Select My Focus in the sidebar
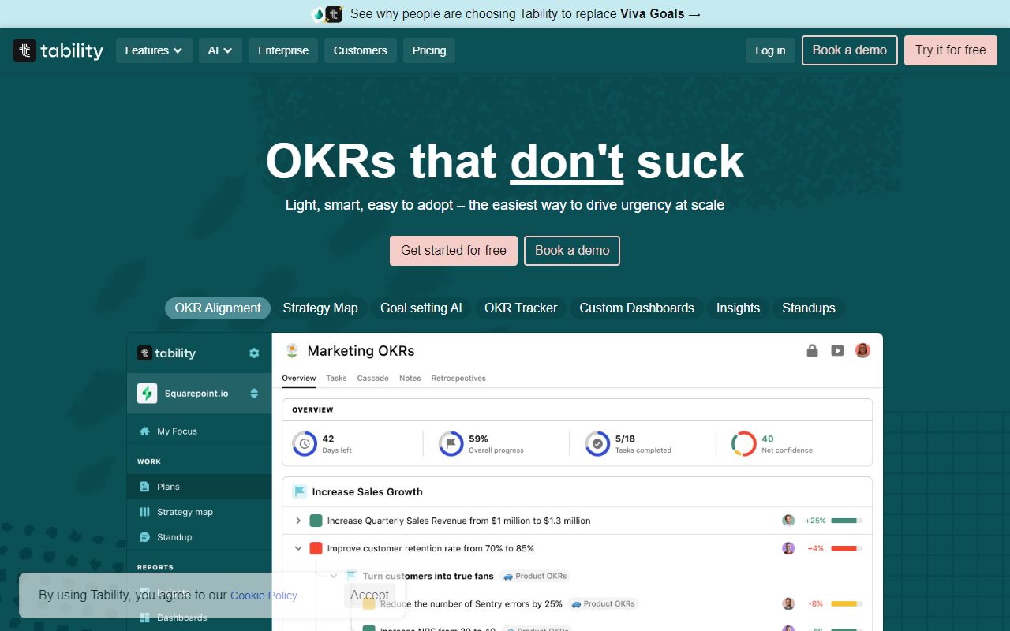 coord(176,431)
